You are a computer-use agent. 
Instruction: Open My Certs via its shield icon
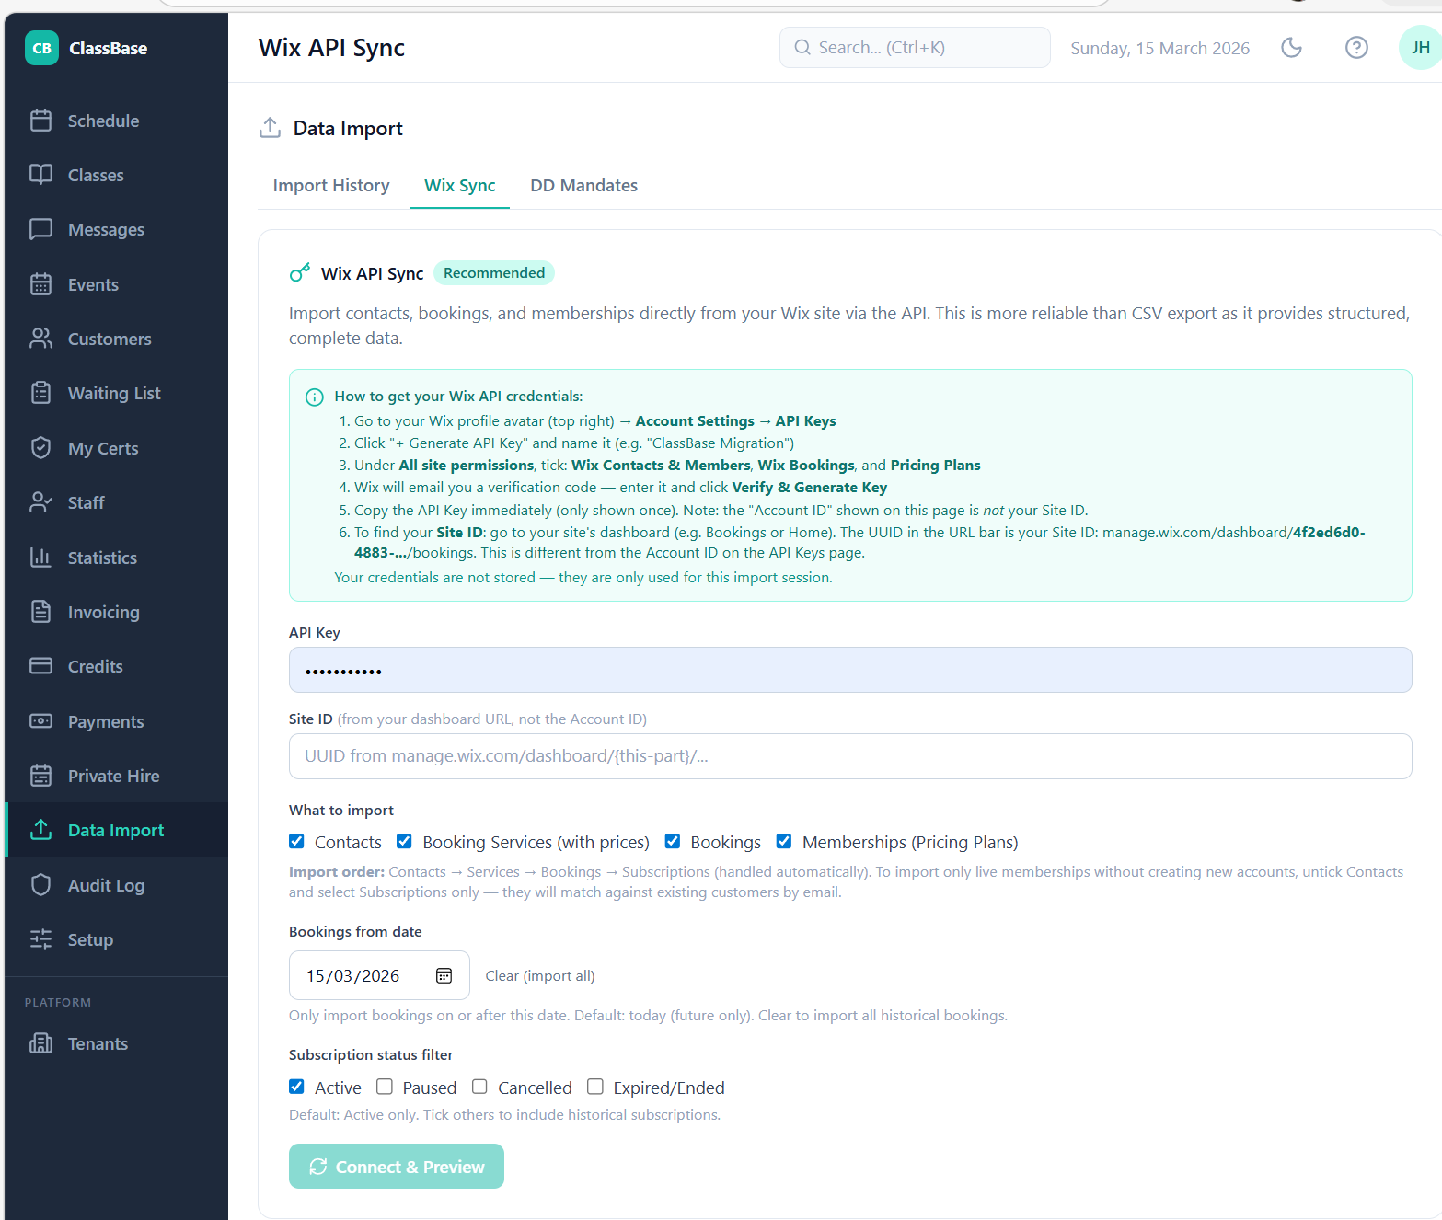click(40, 448)
